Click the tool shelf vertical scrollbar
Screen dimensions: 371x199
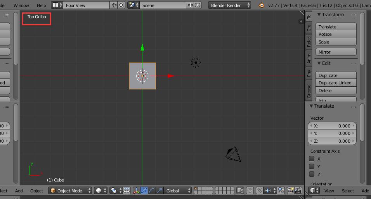(x=362, y=39)
